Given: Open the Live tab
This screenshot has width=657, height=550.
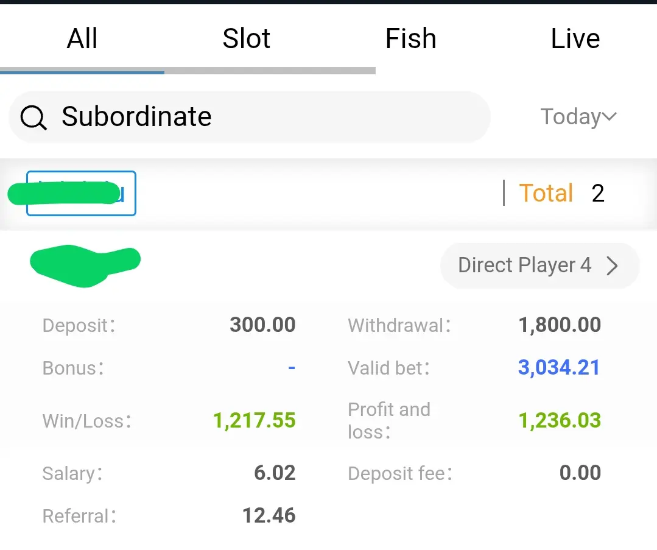Looking at the screenshot, I should pos(575,38).
